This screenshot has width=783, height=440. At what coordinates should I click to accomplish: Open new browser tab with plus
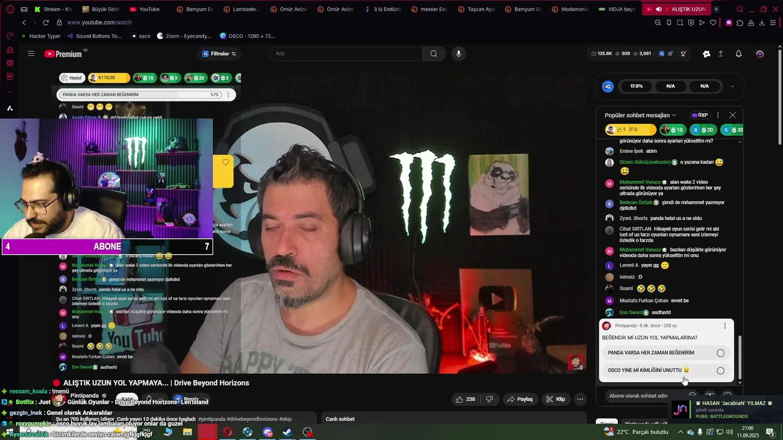(x=716, y=9)
